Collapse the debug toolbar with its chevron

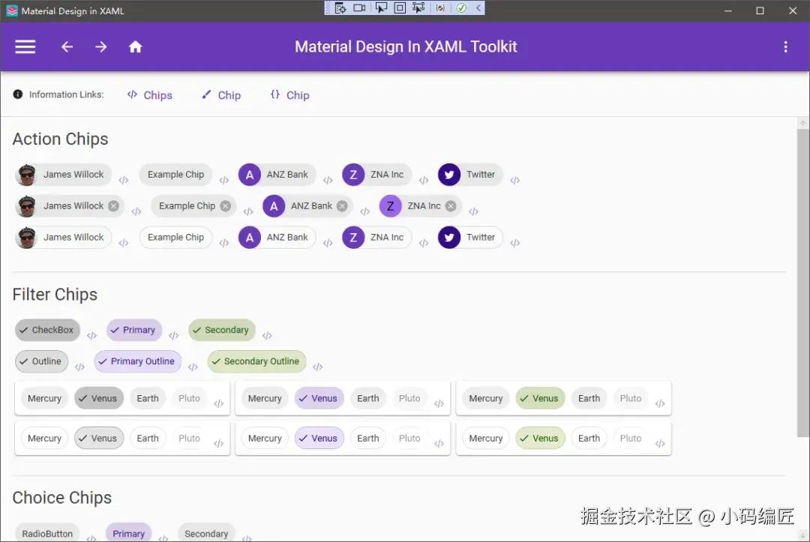coord(478,7)
